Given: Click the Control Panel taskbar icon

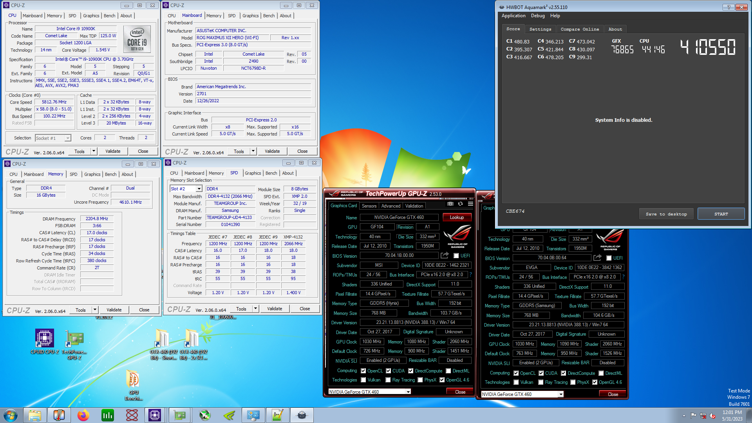Looking at the screenshot, I should pyautogui.click(x=253, y=415).
